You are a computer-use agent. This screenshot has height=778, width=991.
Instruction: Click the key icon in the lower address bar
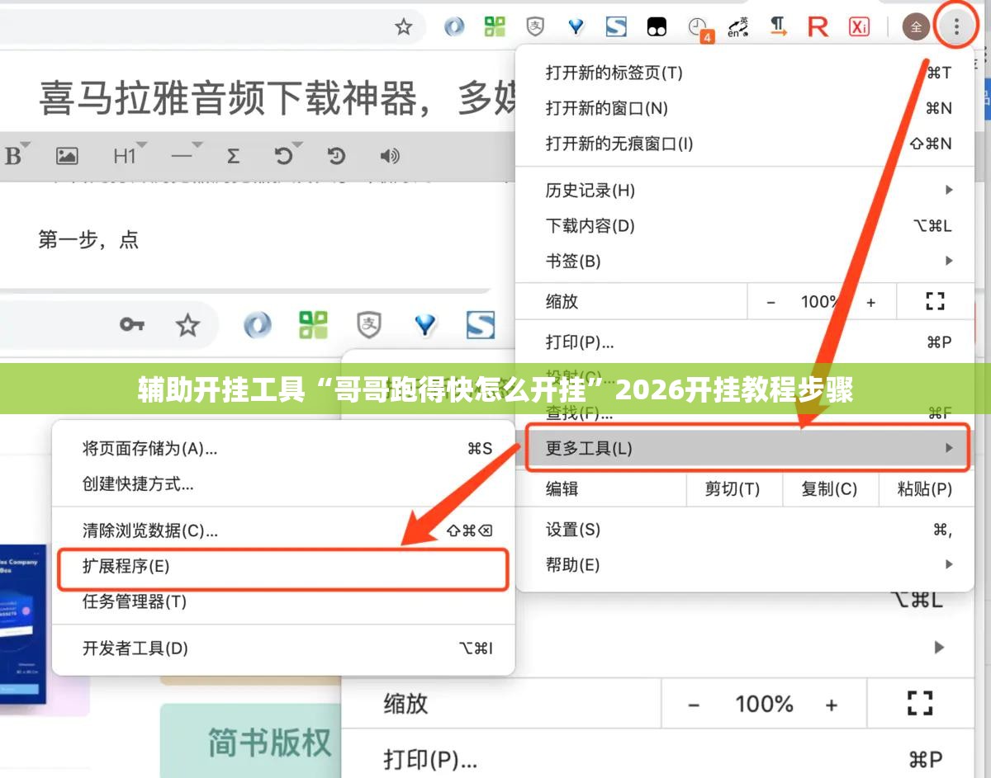click(x=132, y=324)
